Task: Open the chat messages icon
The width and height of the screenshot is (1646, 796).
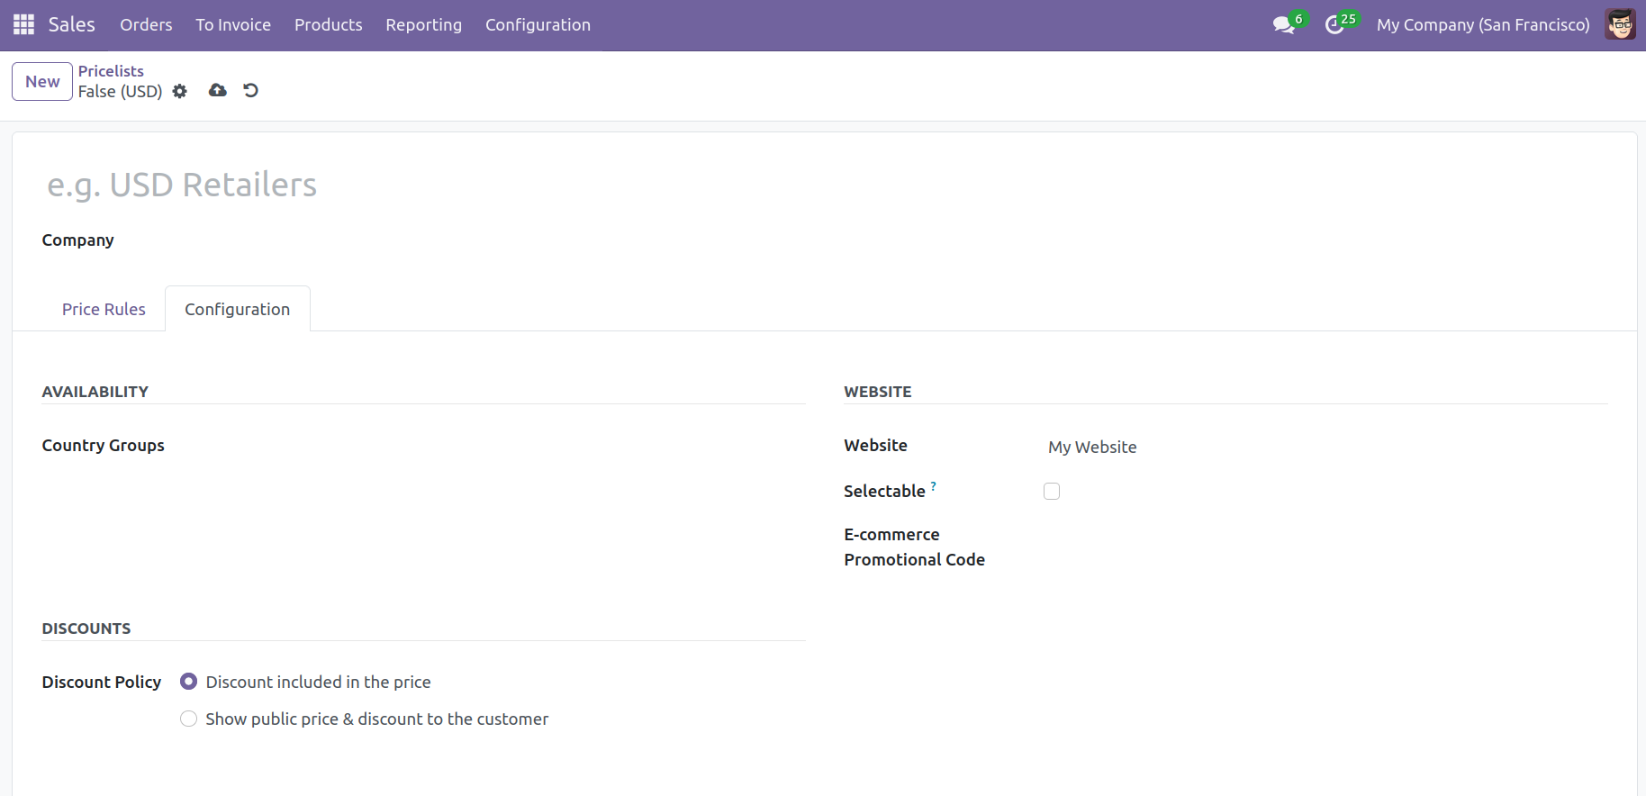Action: (x=1283, y=25)
